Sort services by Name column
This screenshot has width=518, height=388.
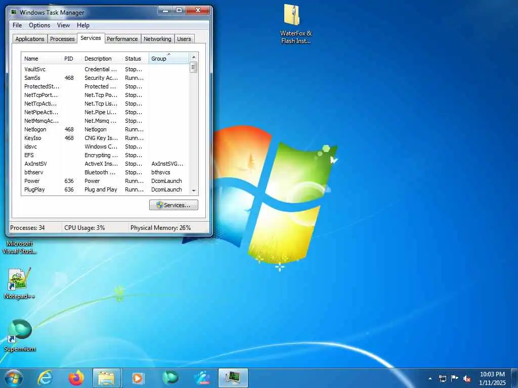(x=41, y=59)
